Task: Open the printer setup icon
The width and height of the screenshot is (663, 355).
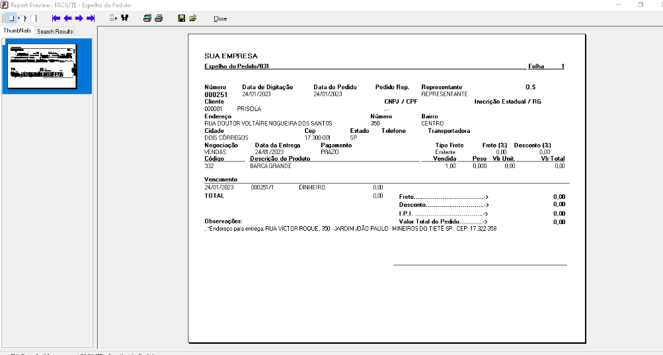Action: 147,19
